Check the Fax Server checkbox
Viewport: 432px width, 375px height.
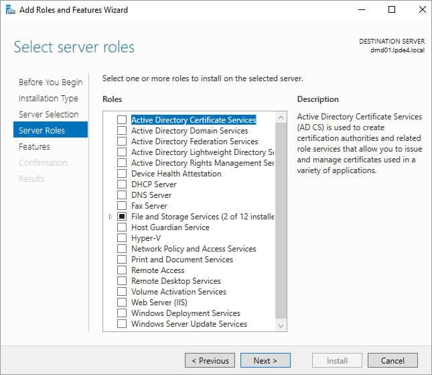pyautogui.click(x=122, y=206)
